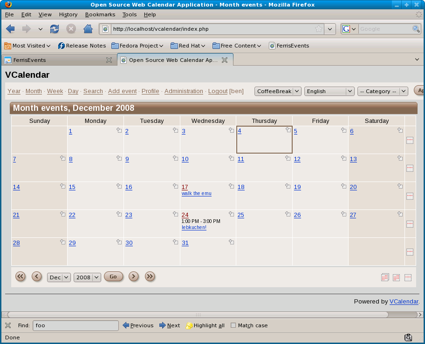Open the Fedora Project bookmarks folder
Screen dimensions: 425x344
coord(137,46)
